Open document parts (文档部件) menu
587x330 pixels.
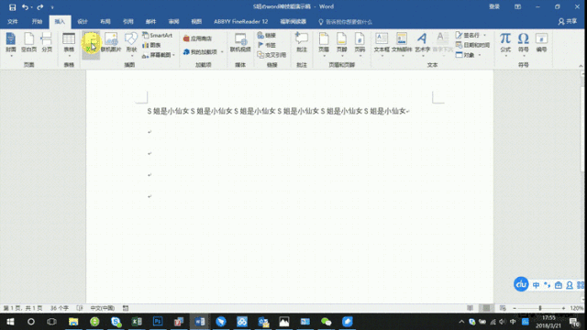pyautogui.click(x=402, y=44)
